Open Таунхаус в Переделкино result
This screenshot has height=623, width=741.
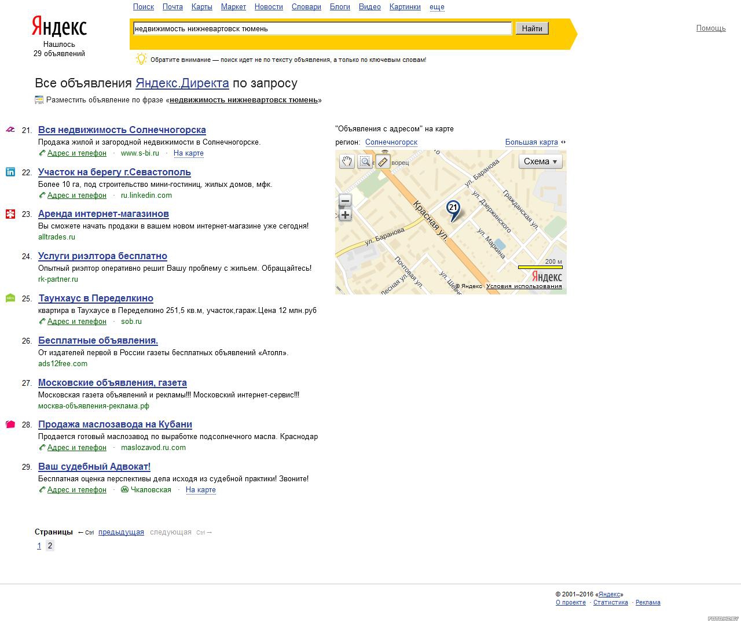(96, 298)
